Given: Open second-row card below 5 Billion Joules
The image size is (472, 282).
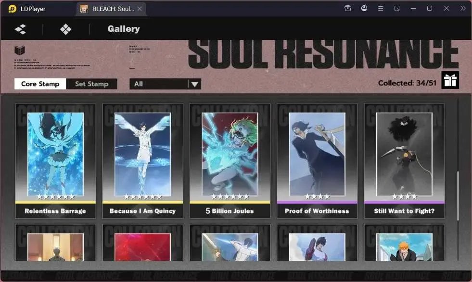Looking at the screenshot, I should [x=230, y=243].
